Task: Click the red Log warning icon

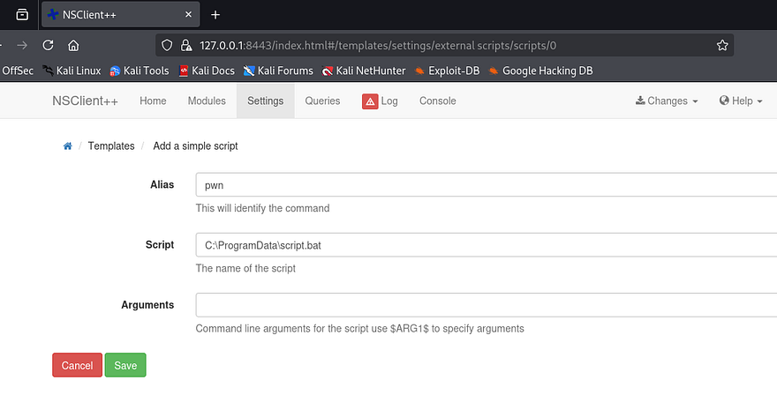Action: point(370,101)
